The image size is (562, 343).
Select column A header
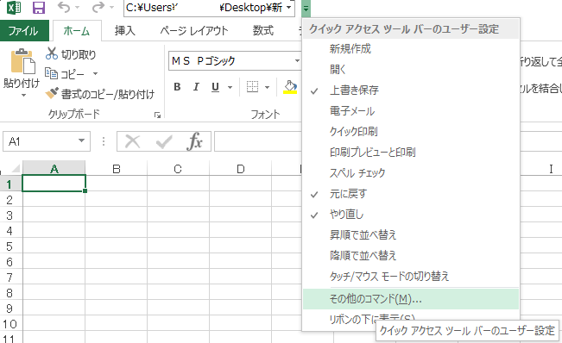click(54, 168)
